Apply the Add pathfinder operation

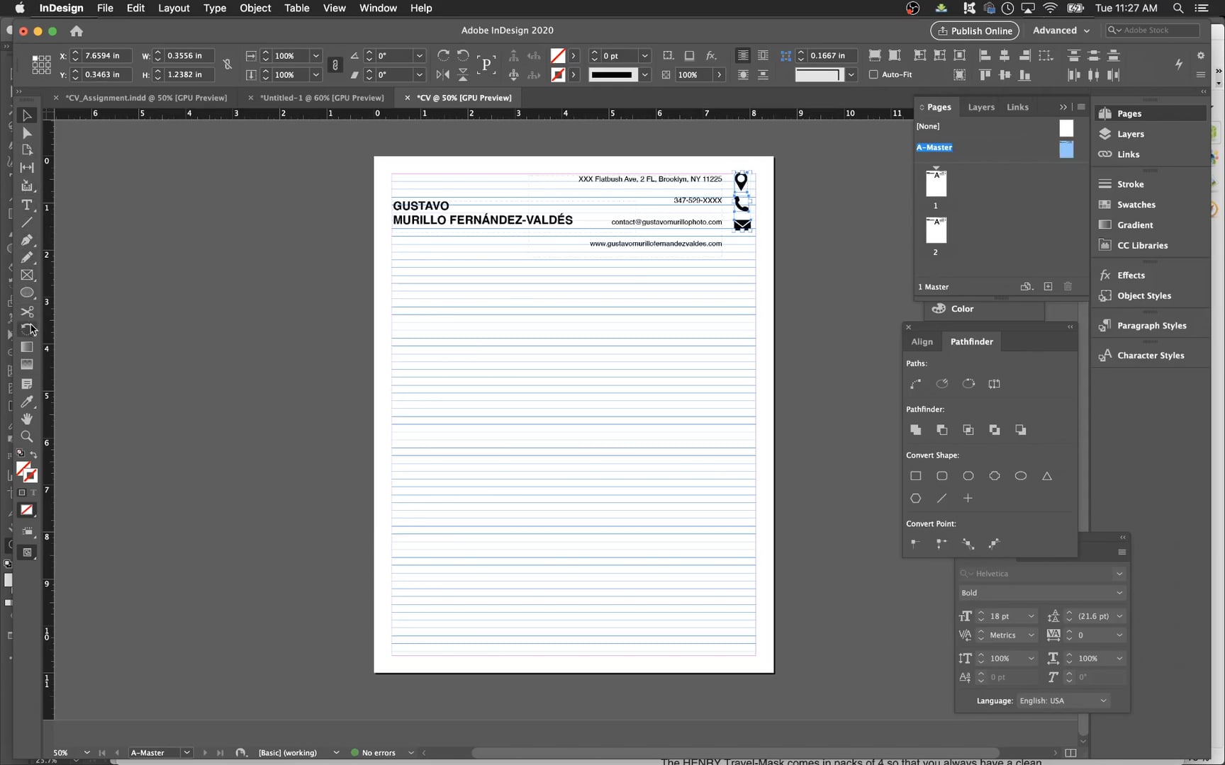916,430
